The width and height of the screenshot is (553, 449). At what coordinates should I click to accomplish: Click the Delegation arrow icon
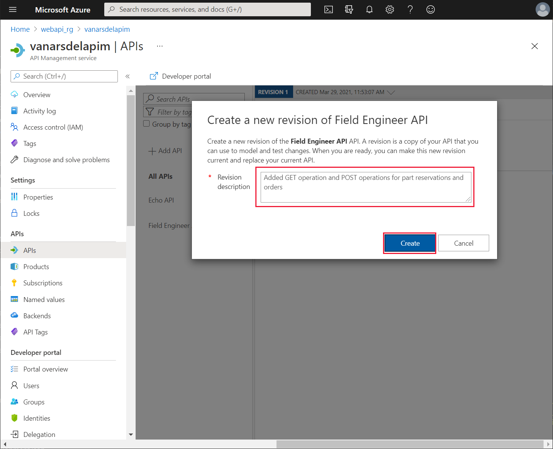pyautogui.click(x=14, y=434)
